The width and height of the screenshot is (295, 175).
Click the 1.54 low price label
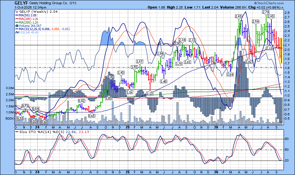230,74
